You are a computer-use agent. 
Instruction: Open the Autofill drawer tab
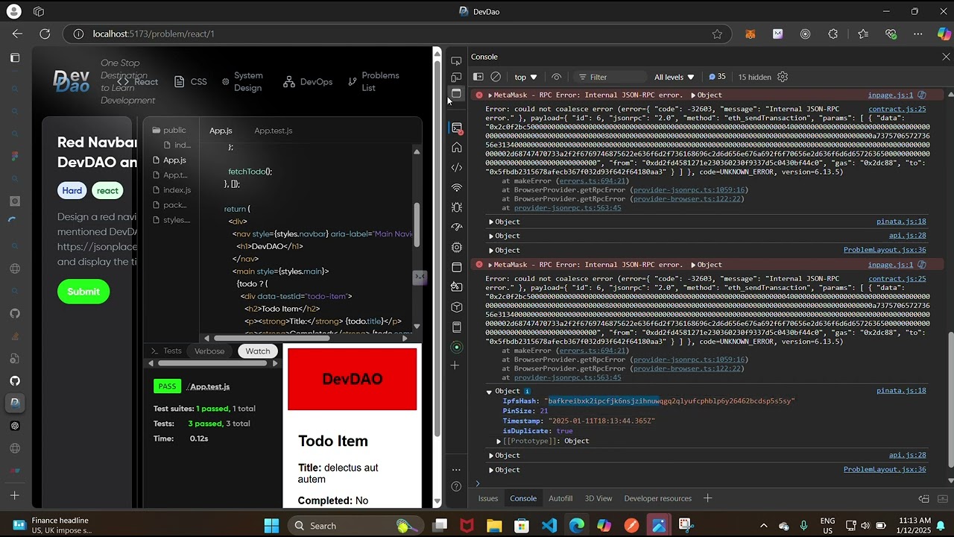560,498
